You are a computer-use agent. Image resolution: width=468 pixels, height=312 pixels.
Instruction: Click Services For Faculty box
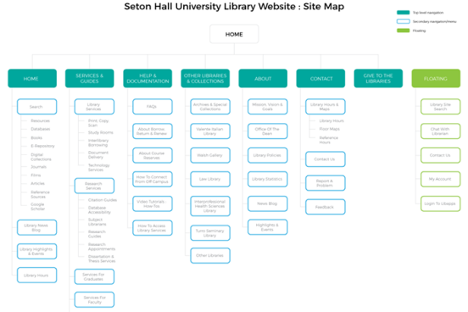click(x=94, y=300)
